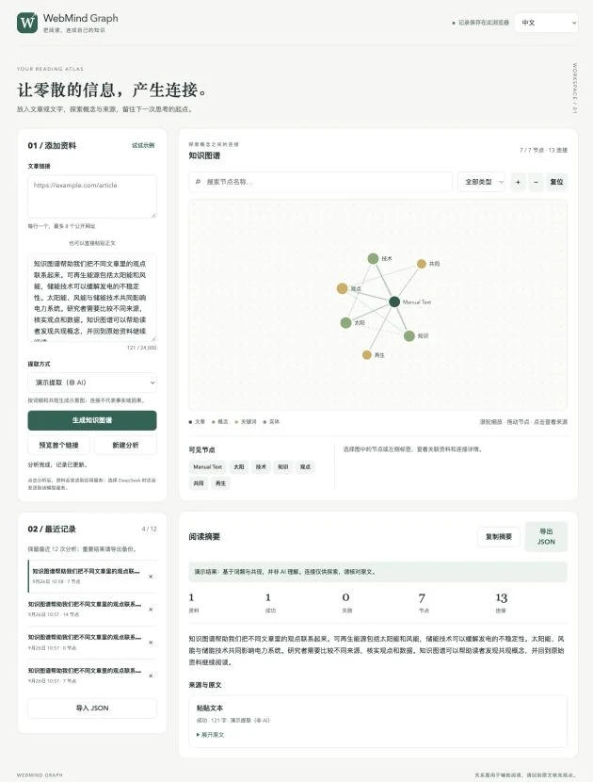Click the 预览首个链接 button
Viewport: 593px width, 782px height.
point(58,445)
